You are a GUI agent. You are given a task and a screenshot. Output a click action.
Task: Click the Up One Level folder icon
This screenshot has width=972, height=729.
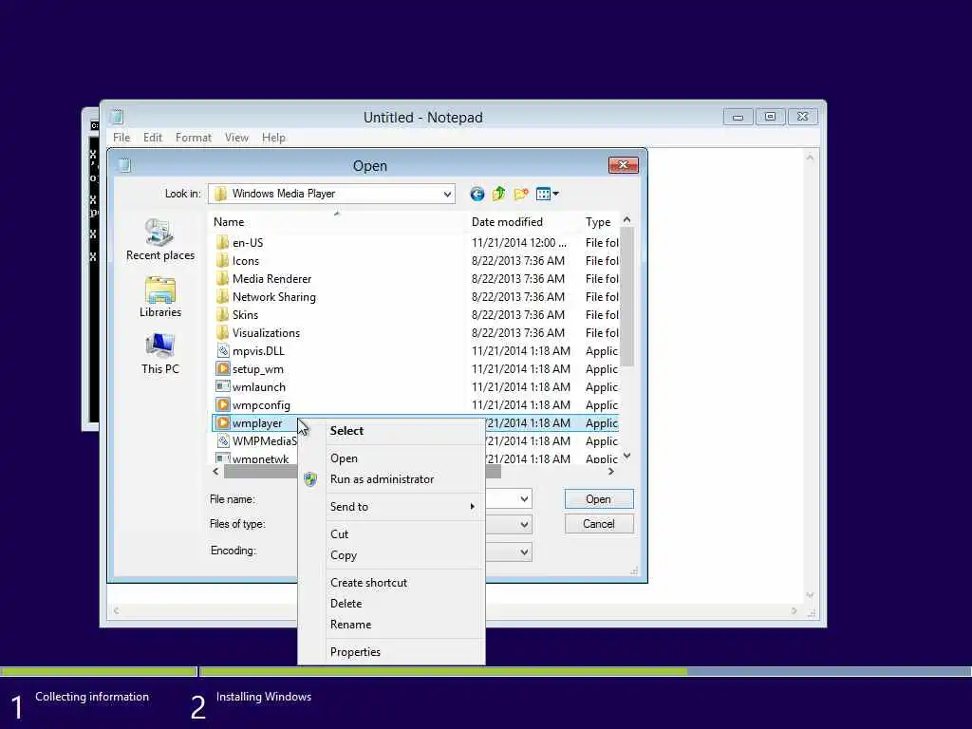click(x=498, y=194)
